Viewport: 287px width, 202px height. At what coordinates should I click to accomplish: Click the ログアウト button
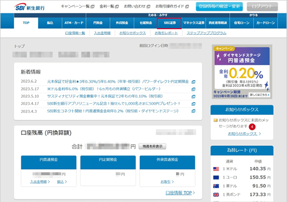point(262,7)
